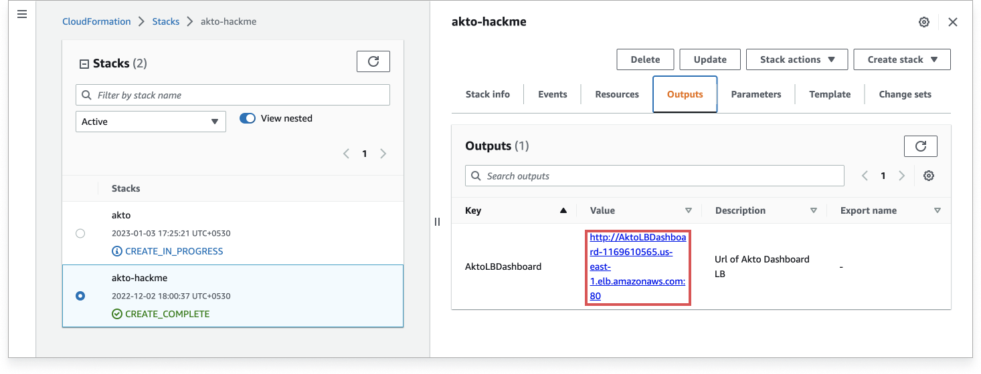Click the Delete stack button
The height and width of the screenshot is (374, 981).
click(645, 59)
